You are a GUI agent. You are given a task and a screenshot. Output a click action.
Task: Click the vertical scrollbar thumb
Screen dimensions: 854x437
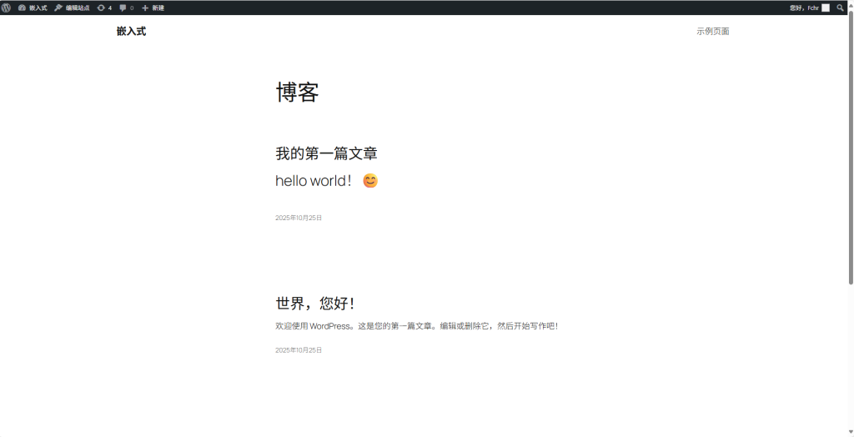tap(850, 150)
